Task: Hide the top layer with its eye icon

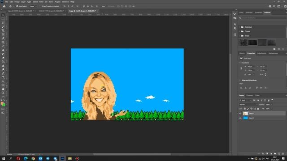Action: click(240, 113)
